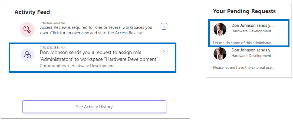This screenshot has width=293, height=120.
Task: Click 'Let me do some of this administrat...' message
Action: pyautogui.click(x=244, y=43)
